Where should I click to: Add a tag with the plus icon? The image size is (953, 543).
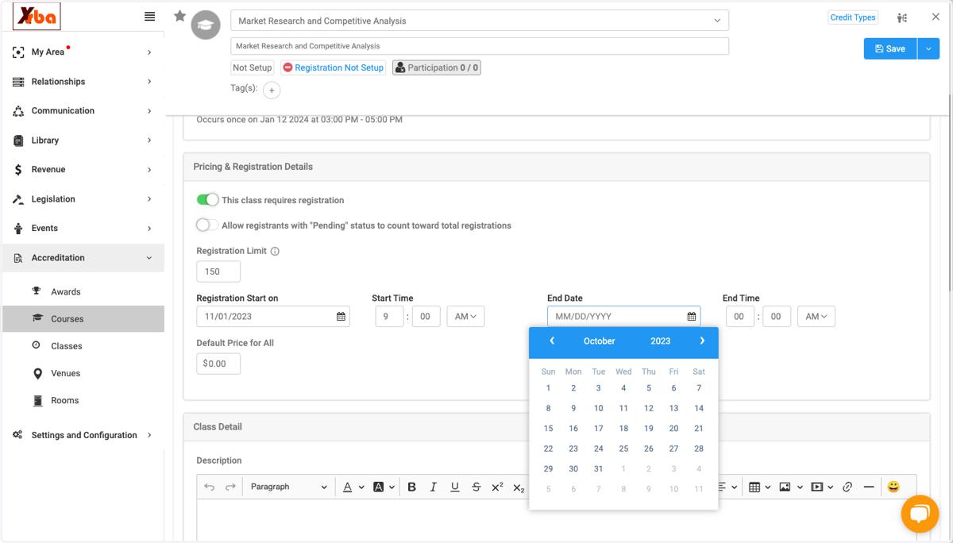click(x=272, y=90)
